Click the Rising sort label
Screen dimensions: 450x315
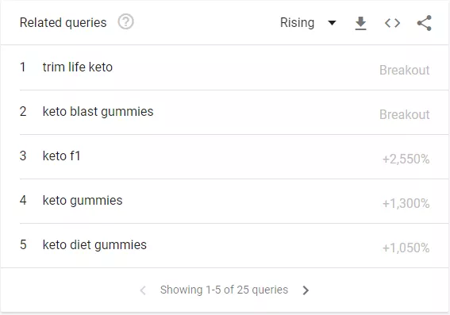pyautogui.click(x=297, y=23)
